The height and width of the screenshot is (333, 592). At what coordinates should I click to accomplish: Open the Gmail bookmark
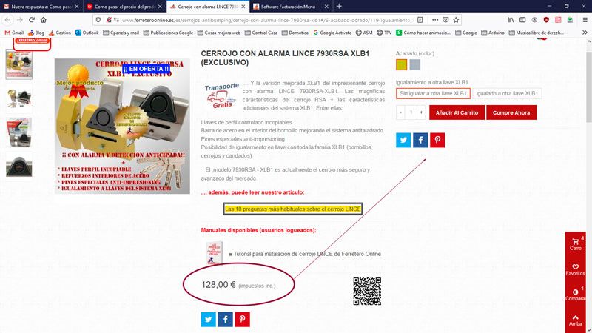coord(14,33)
